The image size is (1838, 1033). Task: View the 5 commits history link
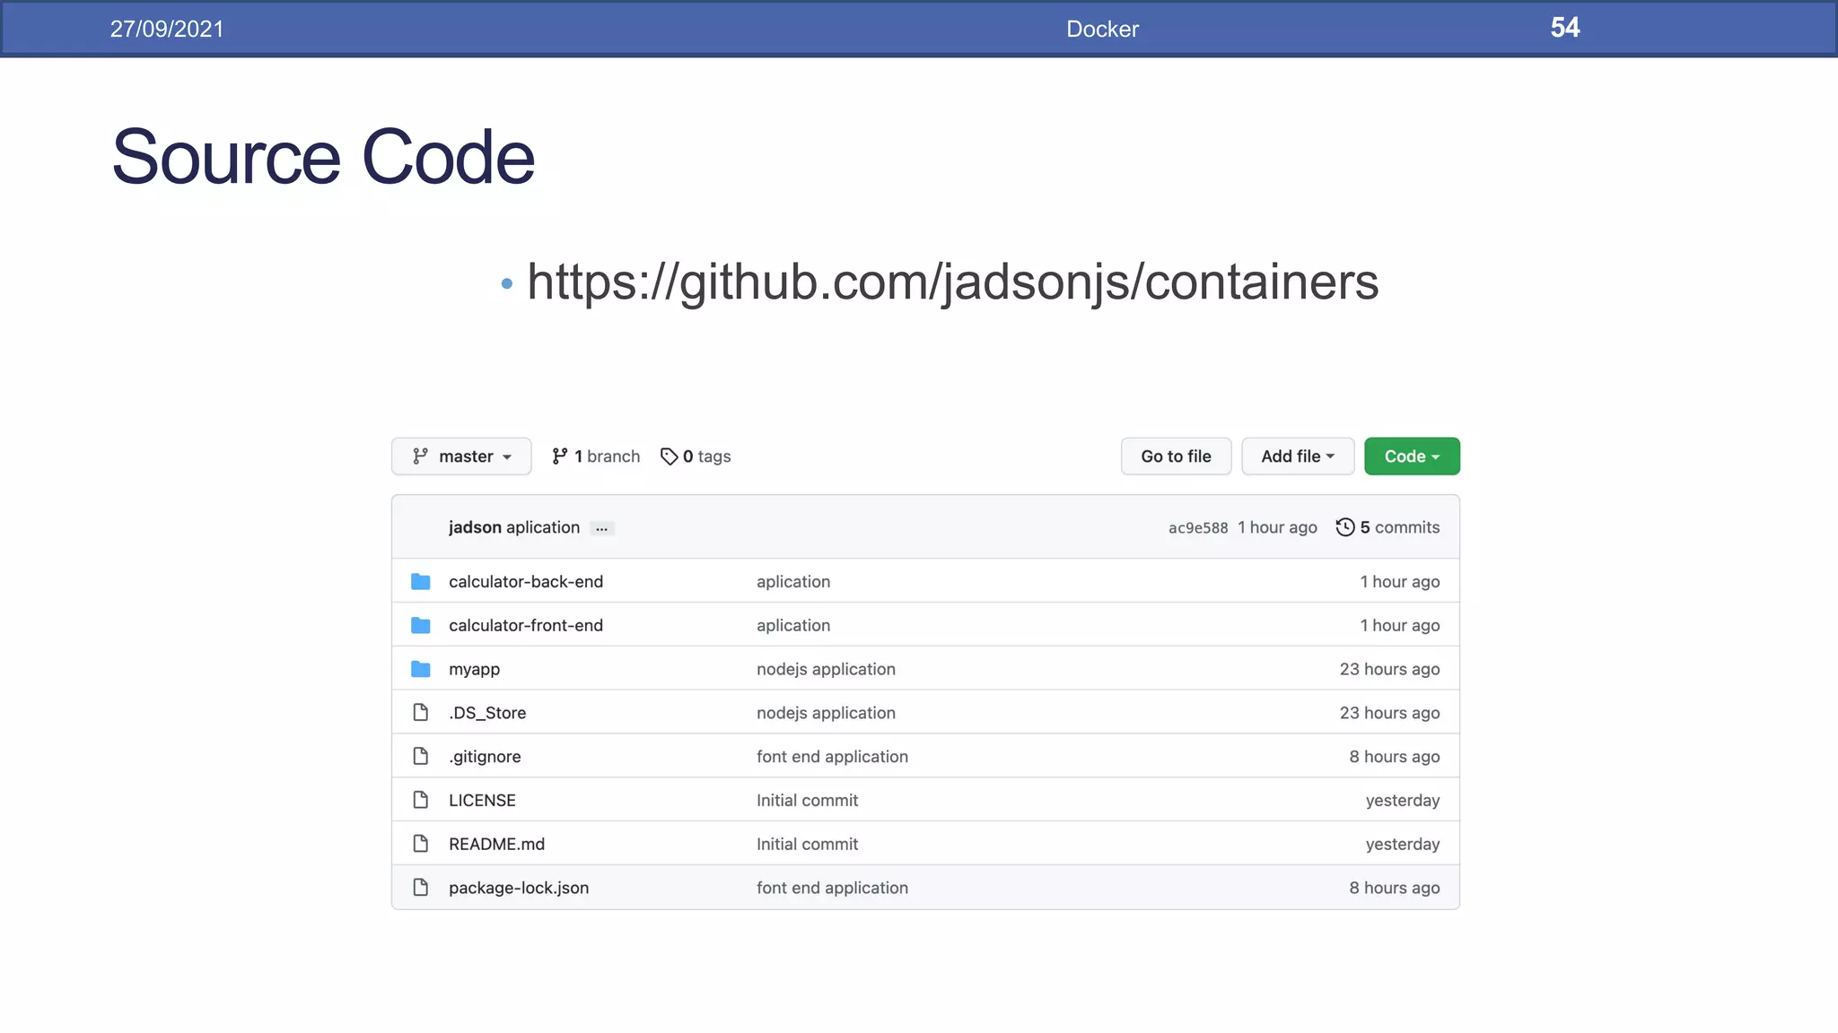[x=1398, y=527]
